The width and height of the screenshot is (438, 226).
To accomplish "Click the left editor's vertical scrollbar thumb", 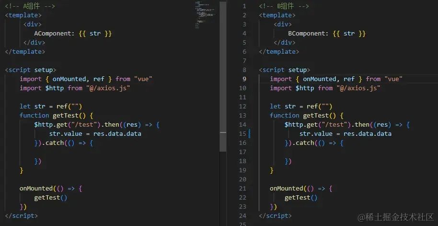I will click(223, 76).
